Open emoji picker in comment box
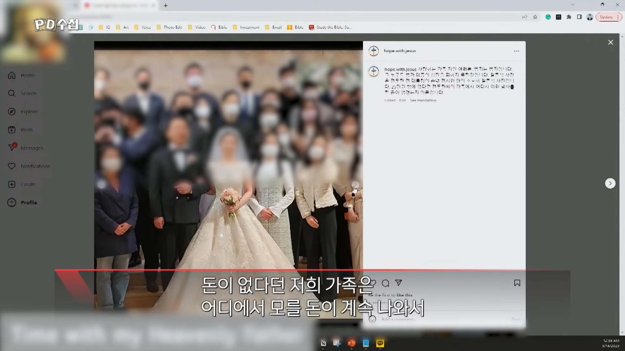Screen dimensions: 625x351 (x=372, y=319)
